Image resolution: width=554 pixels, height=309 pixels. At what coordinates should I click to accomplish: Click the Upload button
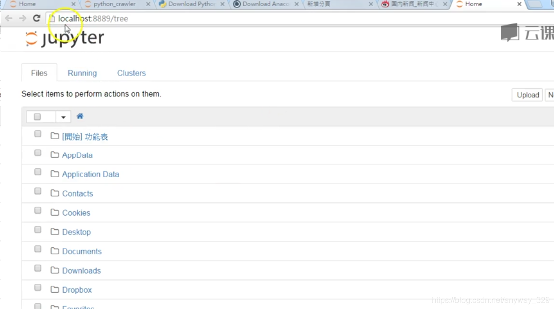coord(527,95)
